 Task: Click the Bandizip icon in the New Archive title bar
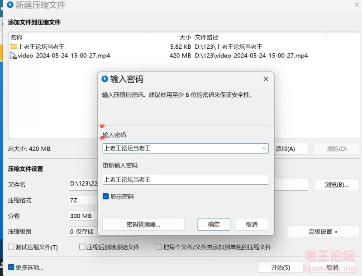[x=10, y=5]
